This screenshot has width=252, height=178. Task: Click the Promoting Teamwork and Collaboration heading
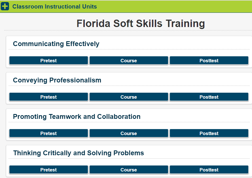click(x=77, y=117)
